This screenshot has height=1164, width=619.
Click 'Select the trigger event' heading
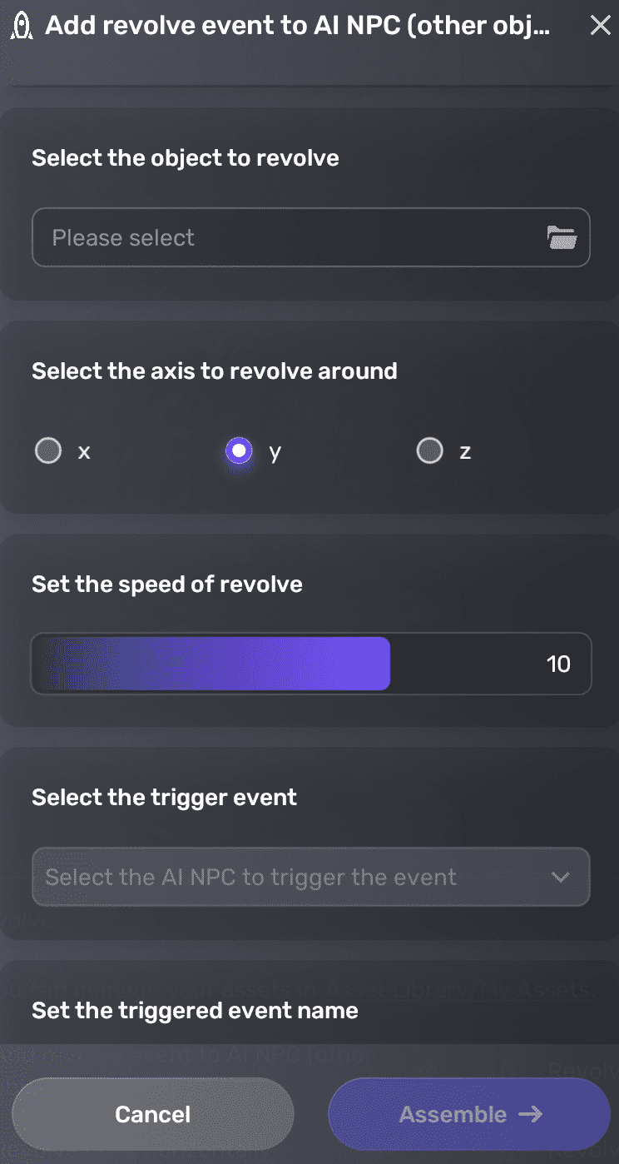(165, 797)
